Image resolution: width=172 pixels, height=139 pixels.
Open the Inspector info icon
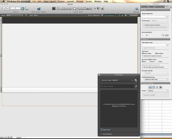pos(122,15)
